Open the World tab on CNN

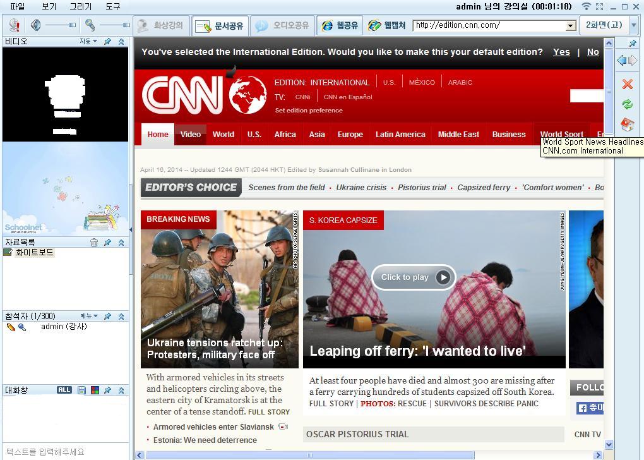point(223,135)
